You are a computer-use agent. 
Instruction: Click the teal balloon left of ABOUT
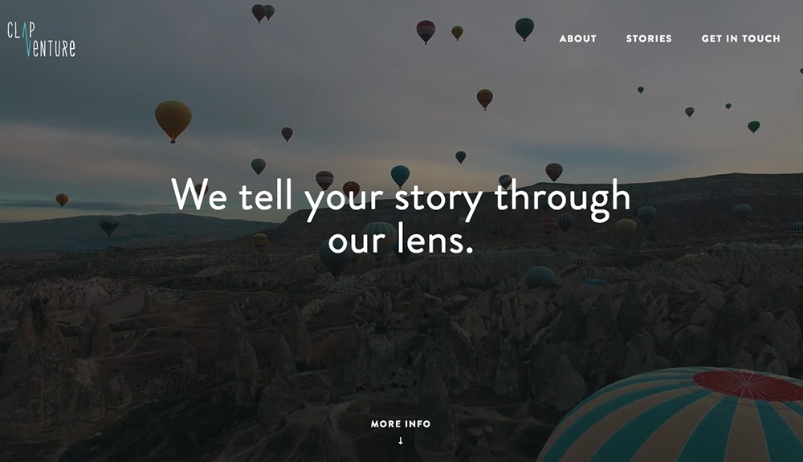(524, 29)
